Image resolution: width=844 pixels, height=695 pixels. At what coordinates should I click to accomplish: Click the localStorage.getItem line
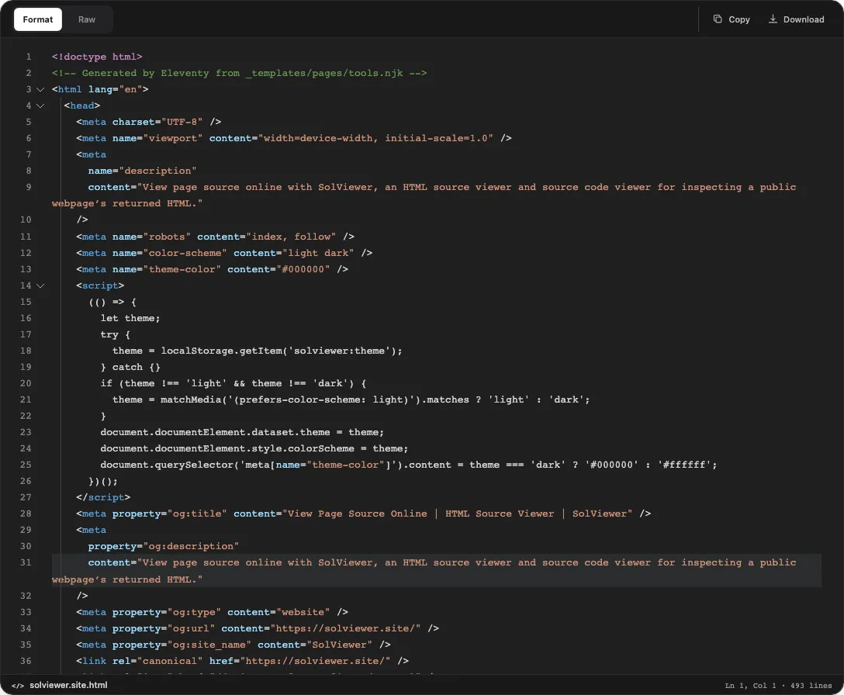(258, 351)
